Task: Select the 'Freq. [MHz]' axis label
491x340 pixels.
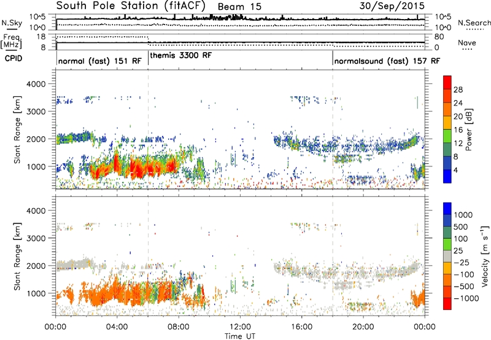Action: point(12,42)
